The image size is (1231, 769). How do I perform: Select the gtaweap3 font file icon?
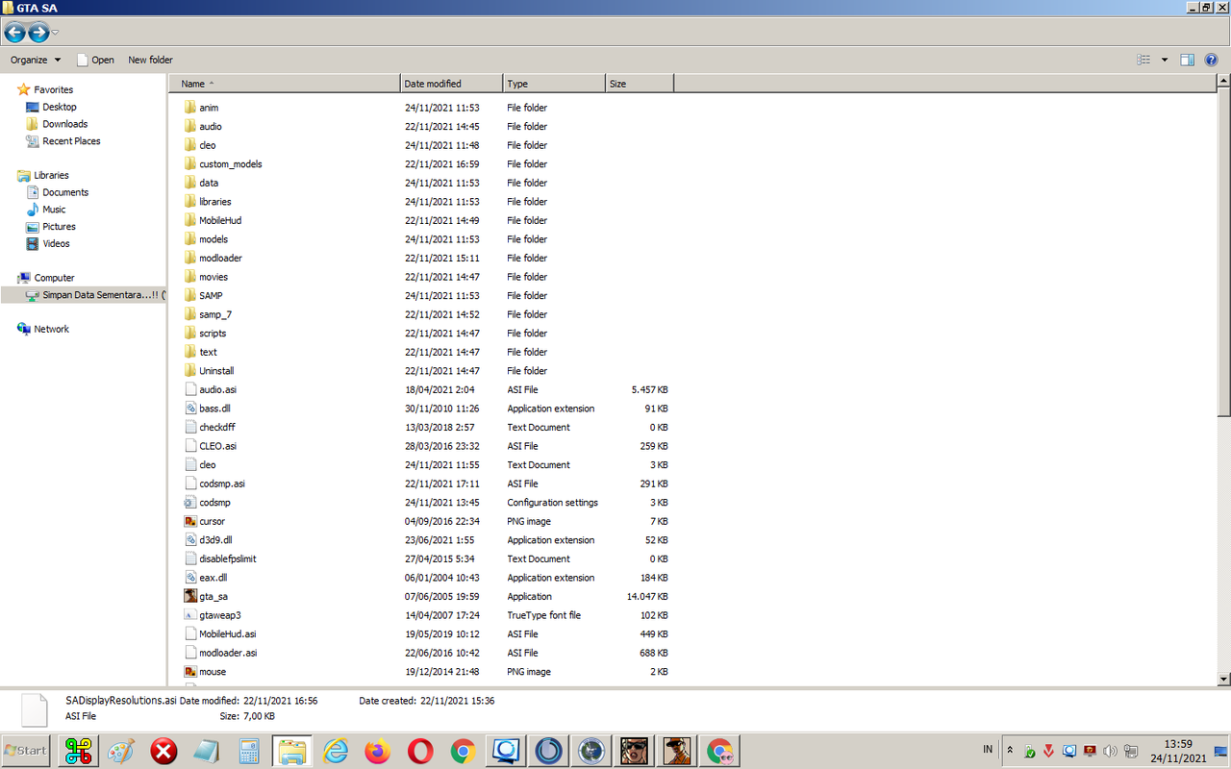point(190,615)
